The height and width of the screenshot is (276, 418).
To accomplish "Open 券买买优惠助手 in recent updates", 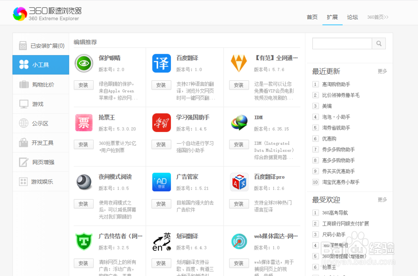I will [339, 171].
